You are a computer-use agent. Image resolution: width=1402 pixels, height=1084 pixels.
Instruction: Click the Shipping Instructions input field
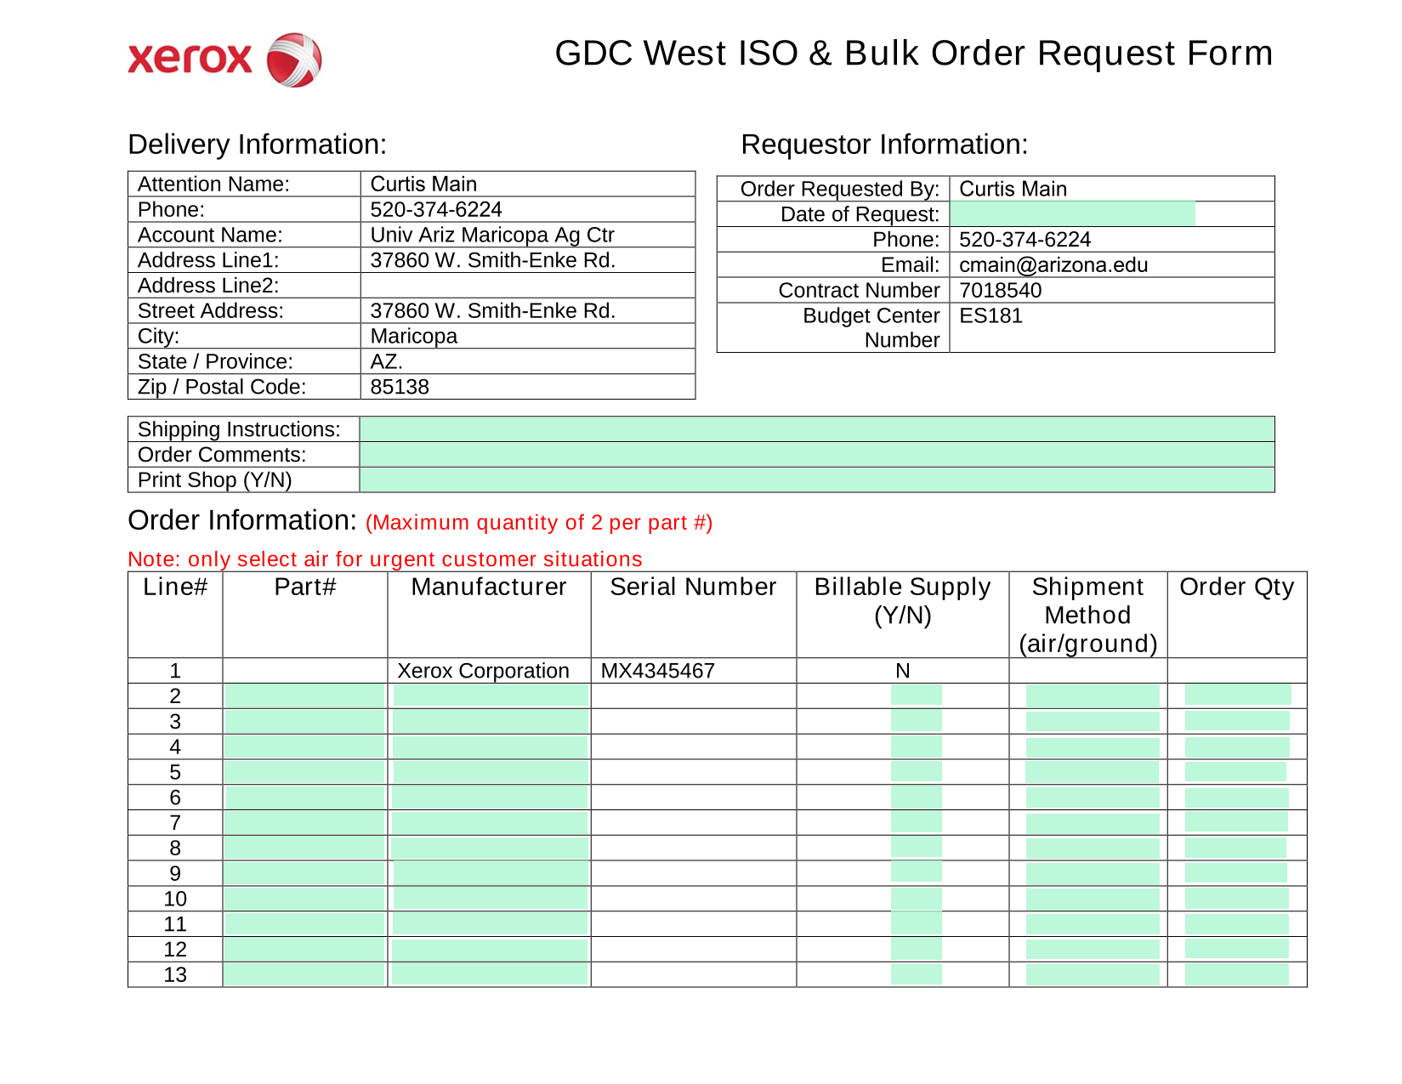click(x=816, y=428)
